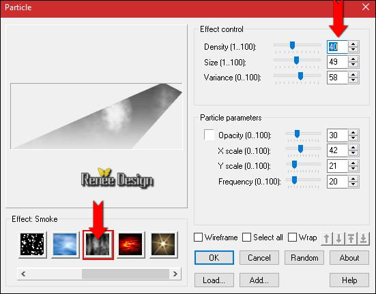
Task: Toggle the Wrap checkbox
Action: [x=292, y=238]
